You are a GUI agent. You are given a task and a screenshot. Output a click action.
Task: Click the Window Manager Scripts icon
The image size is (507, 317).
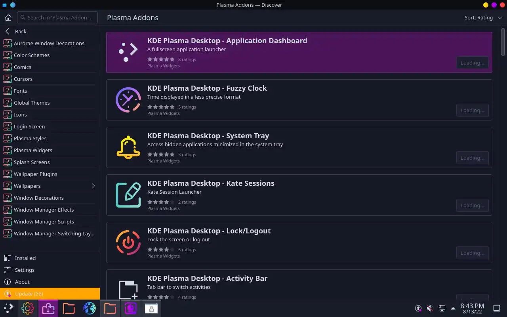[7, 222]
